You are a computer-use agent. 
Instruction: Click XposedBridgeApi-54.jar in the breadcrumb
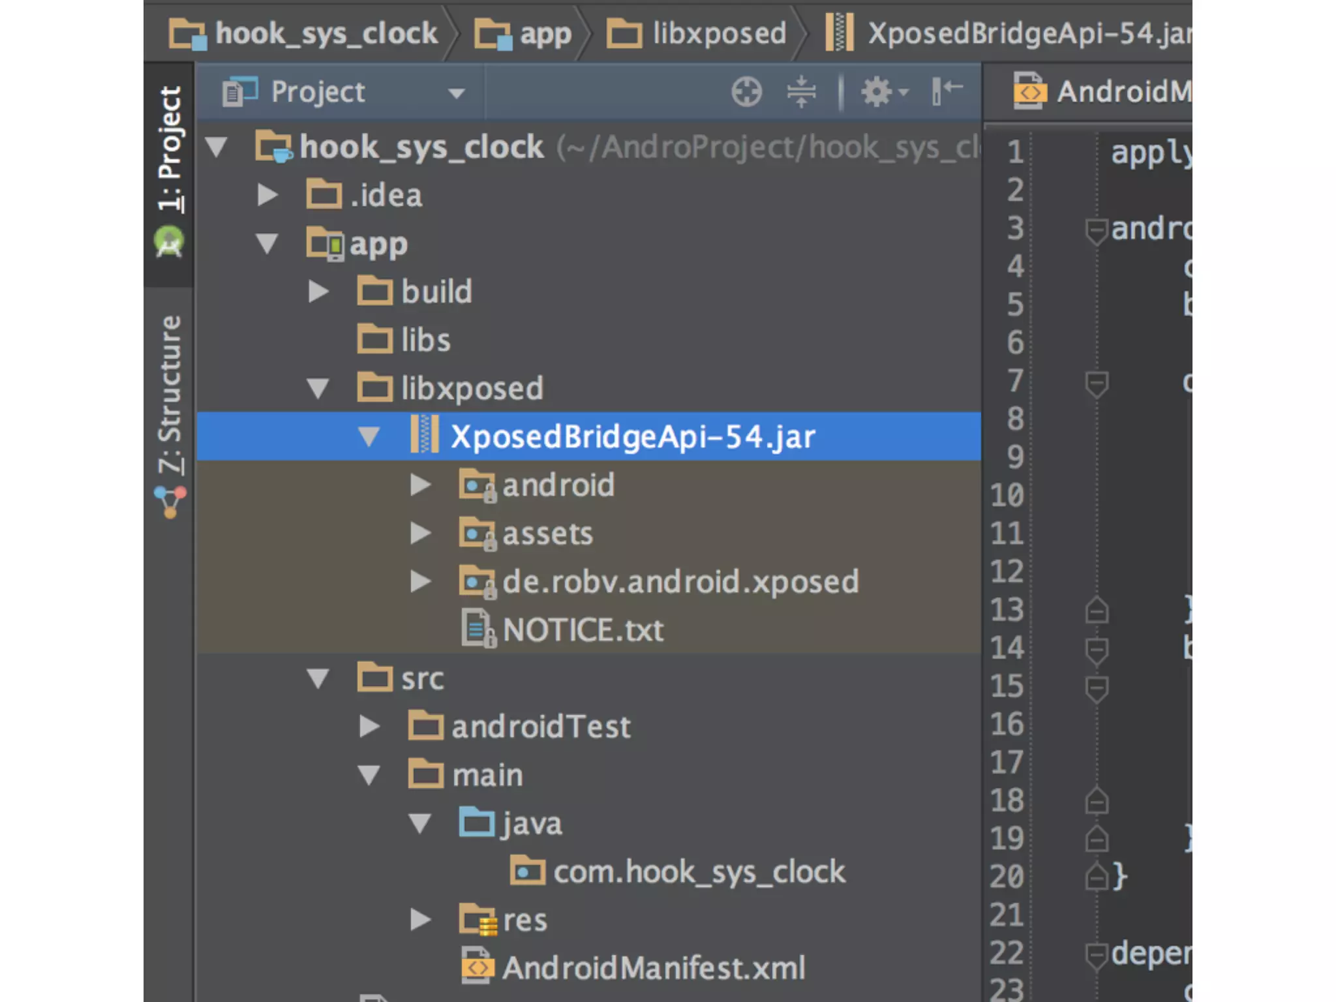click(x=1009, y=33)
